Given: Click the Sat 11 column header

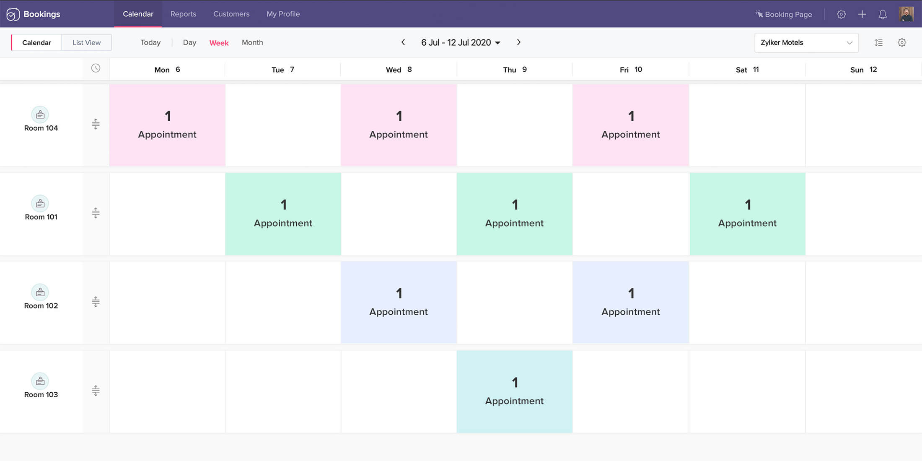Looking at the screenshot, I should pyautogui.click(x=747, y=70).
